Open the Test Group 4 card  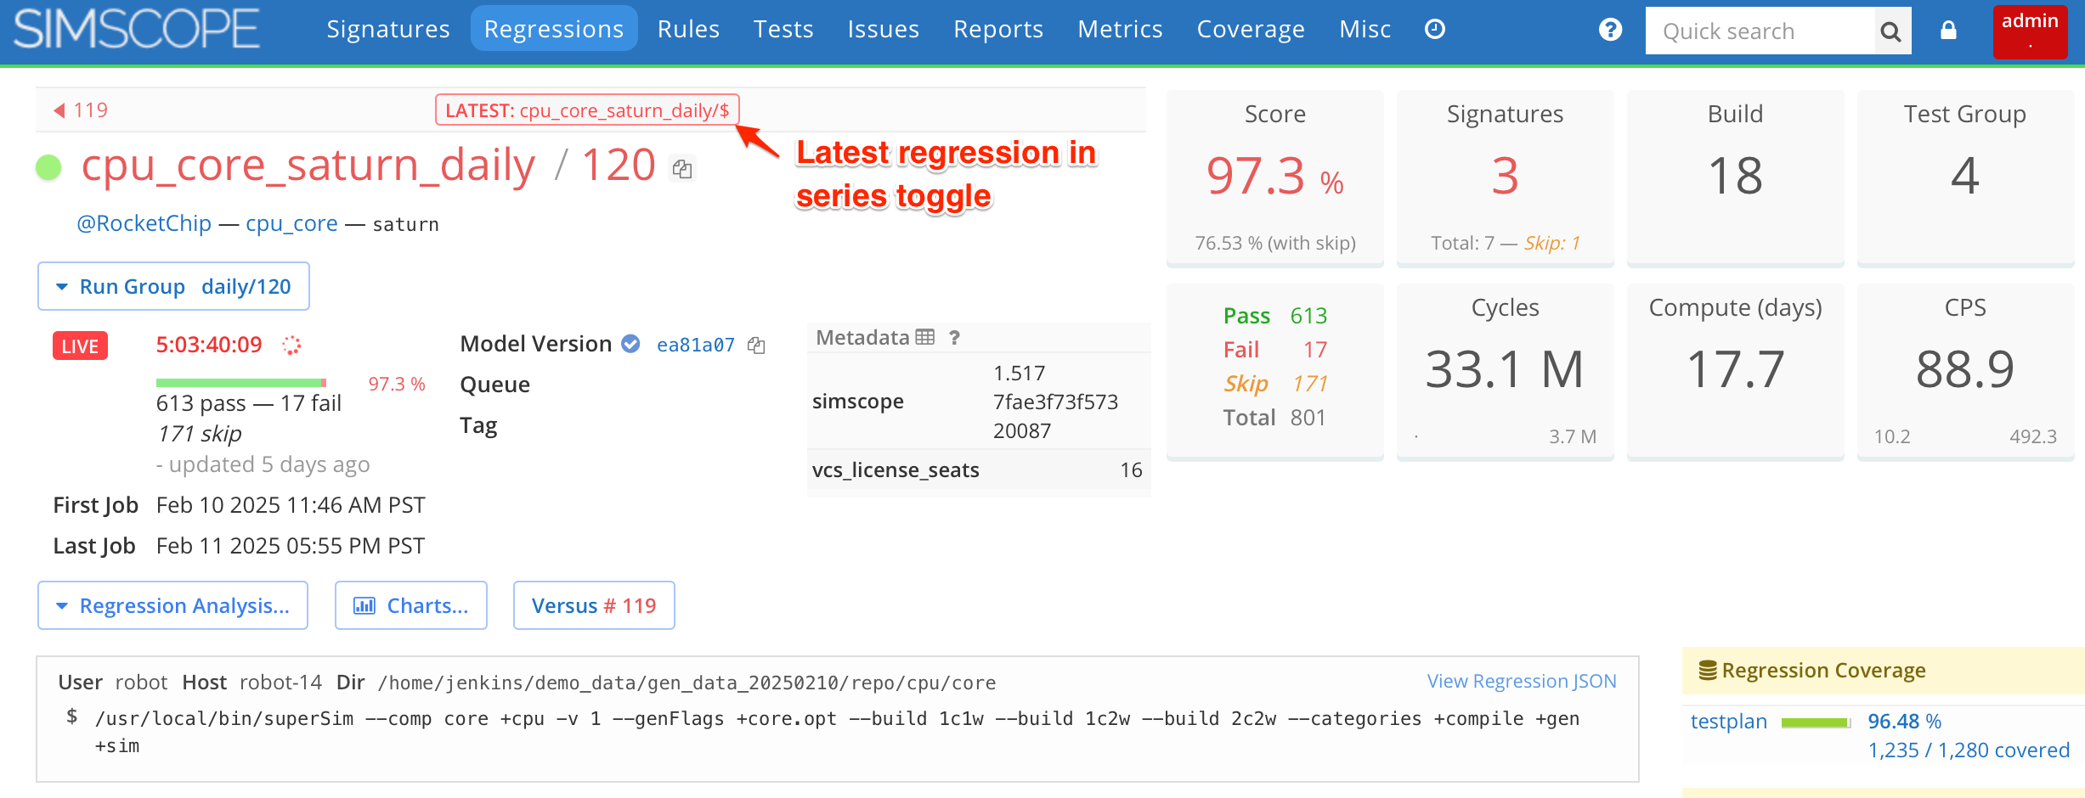[1965, 178]
